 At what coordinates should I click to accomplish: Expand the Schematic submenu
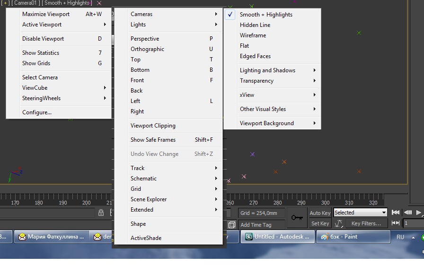169,179
